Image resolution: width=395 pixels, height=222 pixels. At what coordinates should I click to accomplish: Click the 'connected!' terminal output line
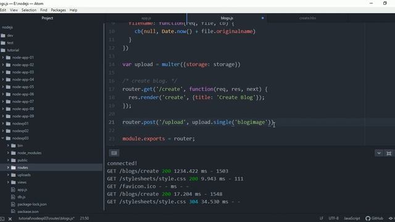pyautogui.click(x=122, y=163)
